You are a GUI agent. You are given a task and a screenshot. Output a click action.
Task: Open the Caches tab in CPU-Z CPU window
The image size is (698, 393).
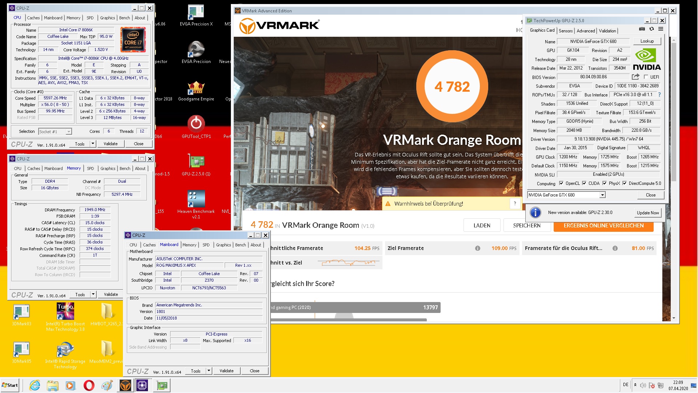[33, 18]
